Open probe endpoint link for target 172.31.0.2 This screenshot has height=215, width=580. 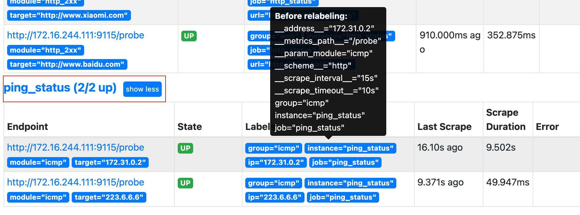tap(76, 147)
